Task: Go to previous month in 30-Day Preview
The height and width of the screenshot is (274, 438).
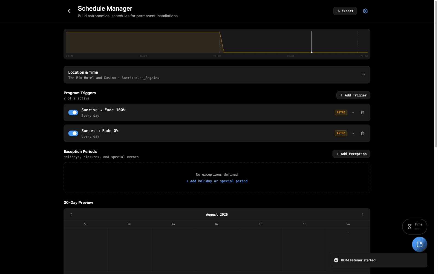Action: point(71,215)
